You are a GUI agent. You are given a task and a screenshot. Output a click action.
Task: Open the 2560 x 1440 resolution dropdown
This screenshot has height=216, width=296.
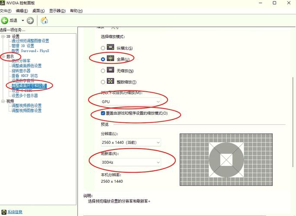pyautogui.click(x=131, y=143)
